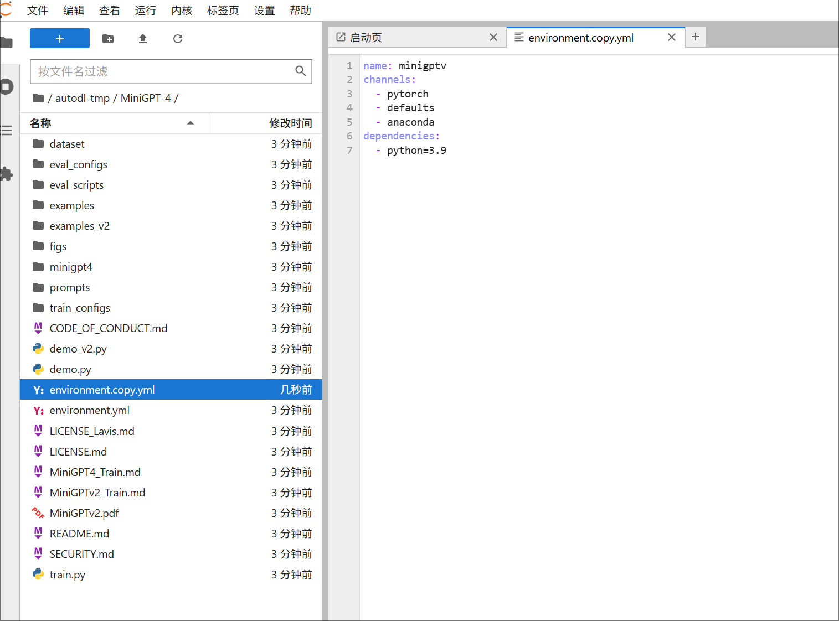
Task: Open the table of contents sidebar icon
Action: [x=7, y=131]
